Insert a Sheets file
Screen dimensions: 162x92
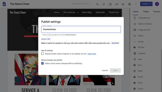pyautogui.click(x=140, y=77)
